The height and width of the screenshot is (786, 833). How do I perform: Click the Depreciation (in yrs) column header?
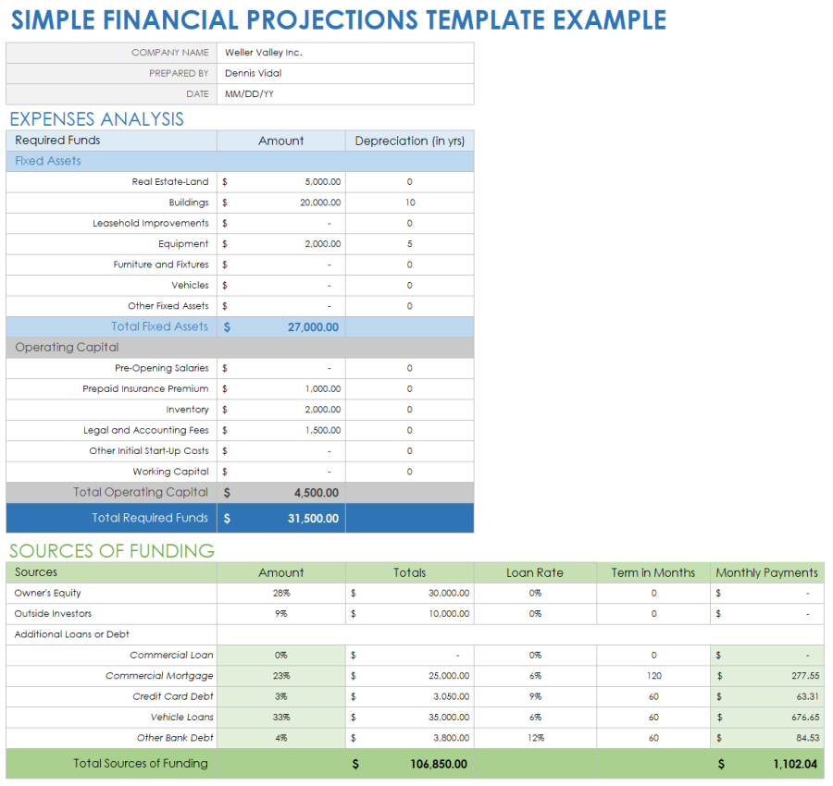(x=409, y=141)
